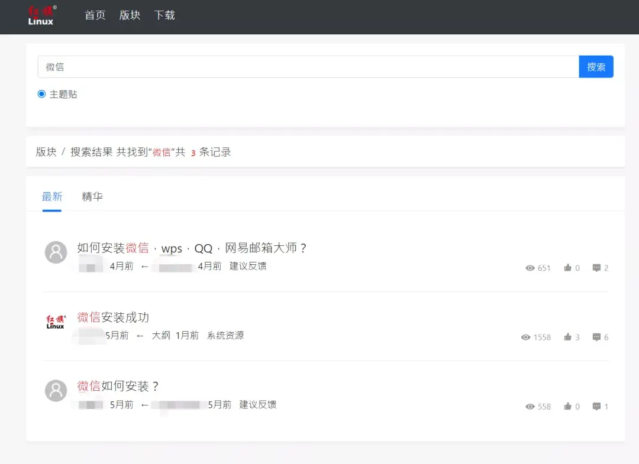Go to the 首页 nav item
The width and height of the screenshot is (639, 464).
(x=95, y=15)
